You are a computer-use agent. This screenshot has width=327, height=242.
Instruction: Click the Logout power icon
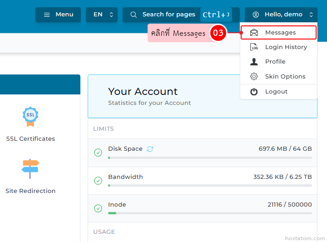254,92
